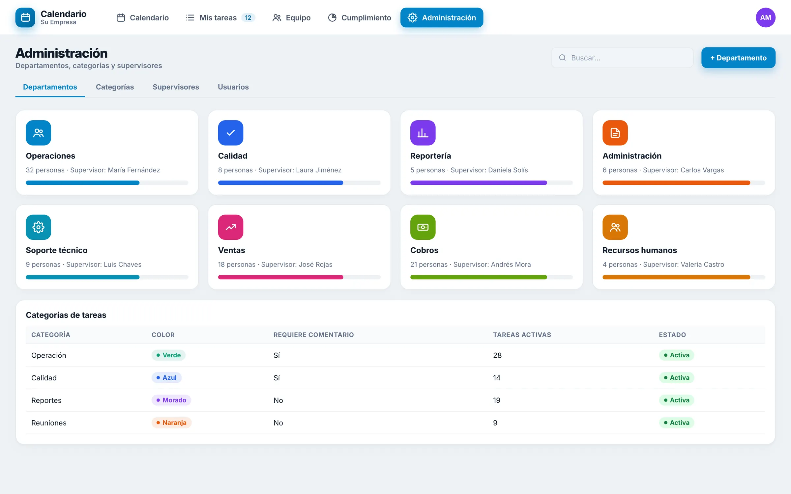Select the Administración nav button
The image size is (791, 494).
pyautogui.click(x=442, y=17)
